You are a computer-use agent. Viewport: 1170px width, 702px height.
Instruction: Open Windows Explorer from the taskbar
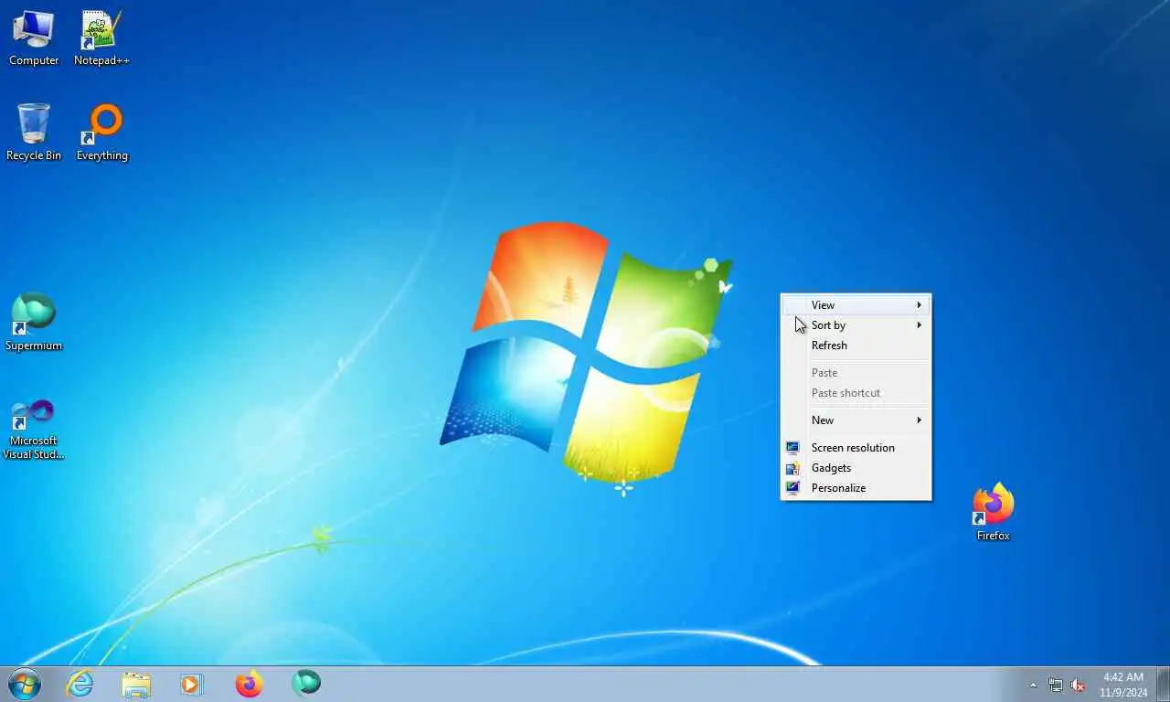pos(136,684)
